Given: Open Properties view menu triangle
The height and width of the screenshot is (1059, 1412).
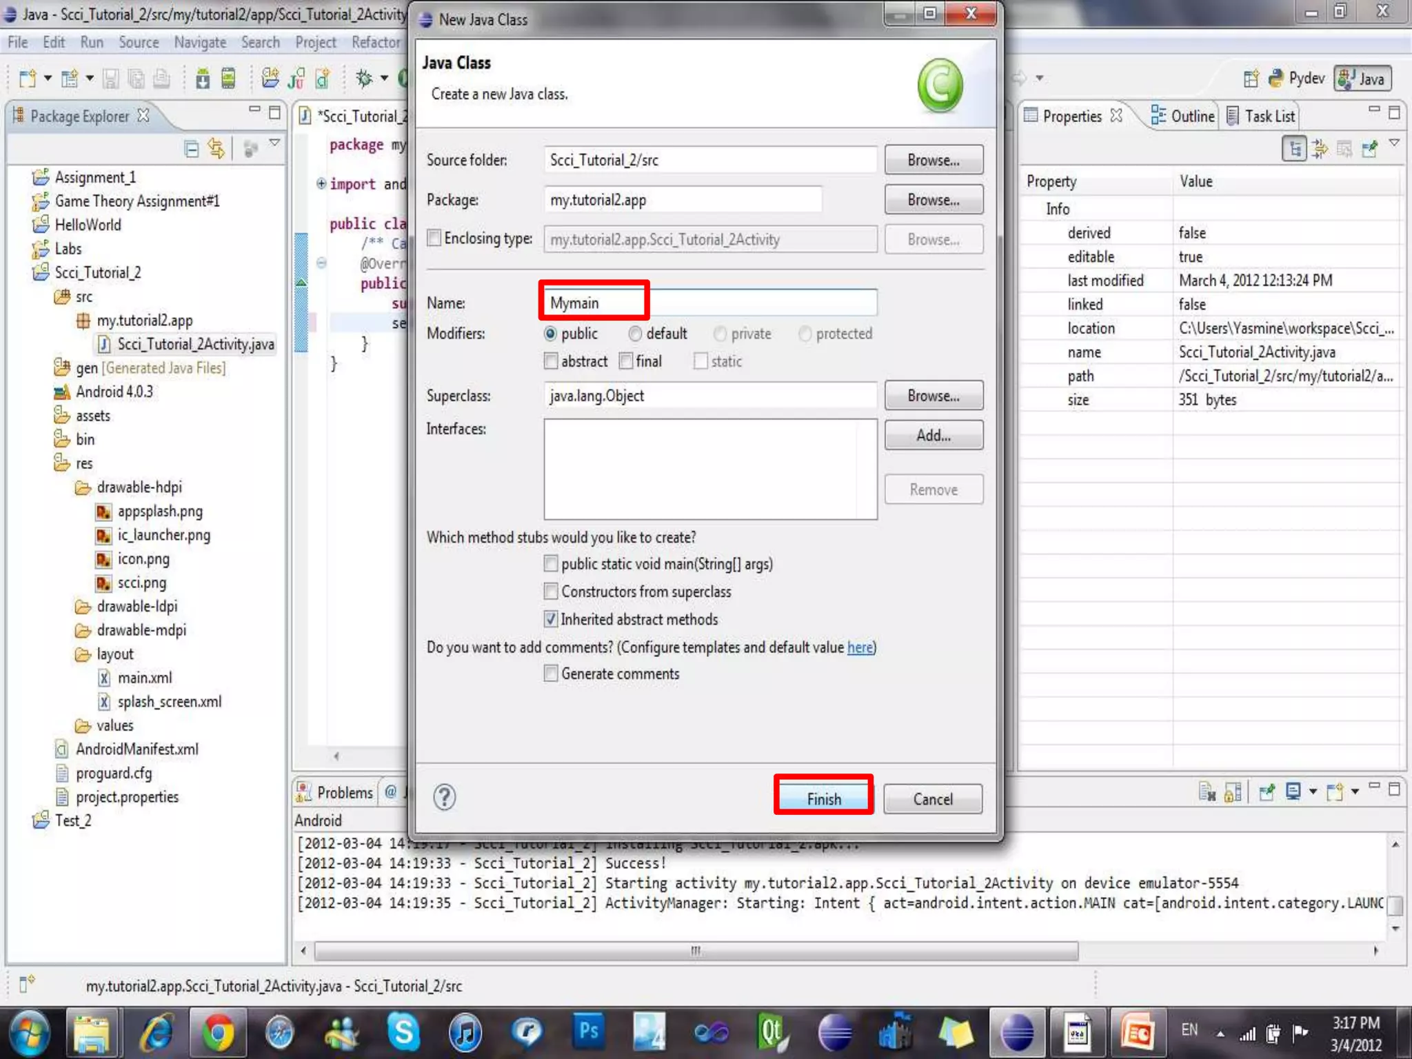Looking at the screenshot, I should point(1394,143).
